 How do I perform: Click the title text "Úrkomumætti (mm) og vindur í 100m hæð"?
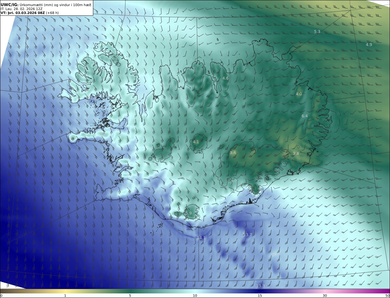tap(55, 5)
